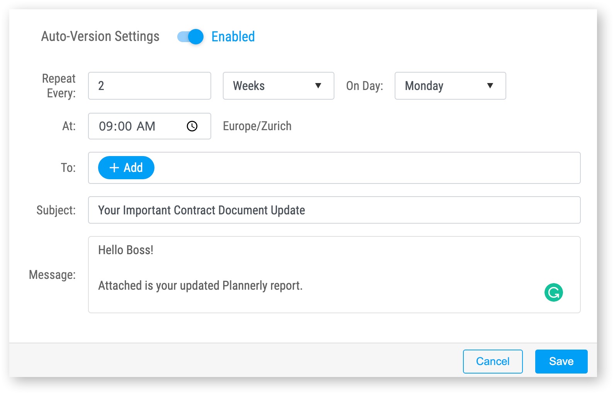This screenshot has height=394, width=614.
Task: Save the auto-version settings
Action: 561,362
